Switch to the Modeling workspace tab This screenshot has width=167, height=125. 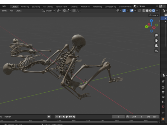point(25,7)
